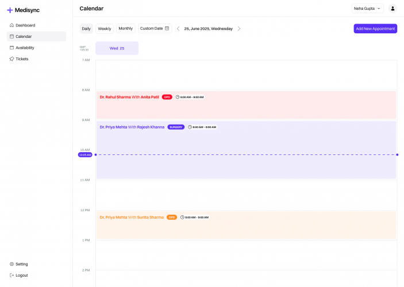The width and height of the screenshot is (404, 287).
Task: Click the 2 PM time label
Action: 86,270
